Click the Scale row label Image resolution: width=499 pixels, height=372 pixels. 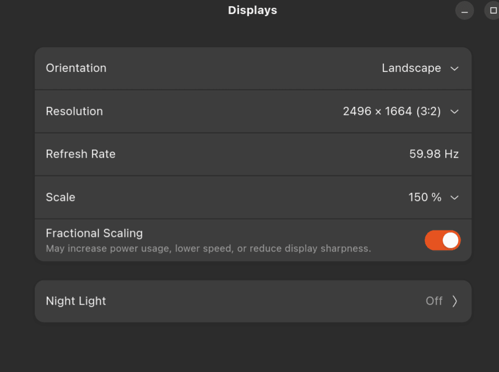(60, 198)
